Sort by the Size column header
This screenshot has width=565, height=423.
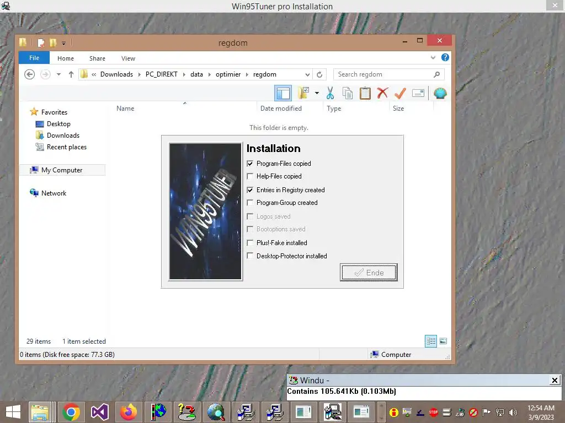(398, 109)
